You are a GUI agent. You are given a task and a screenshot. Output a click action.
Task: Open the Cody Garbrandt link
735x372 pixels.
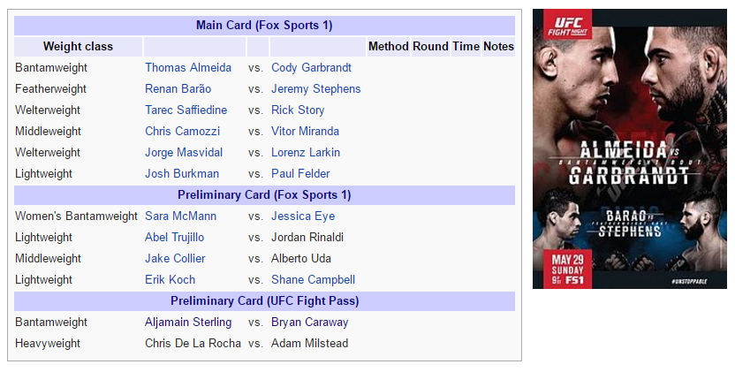[311, 67]
